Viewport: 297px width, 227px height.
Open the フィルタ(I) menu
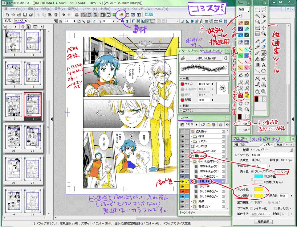coord(121,9)
